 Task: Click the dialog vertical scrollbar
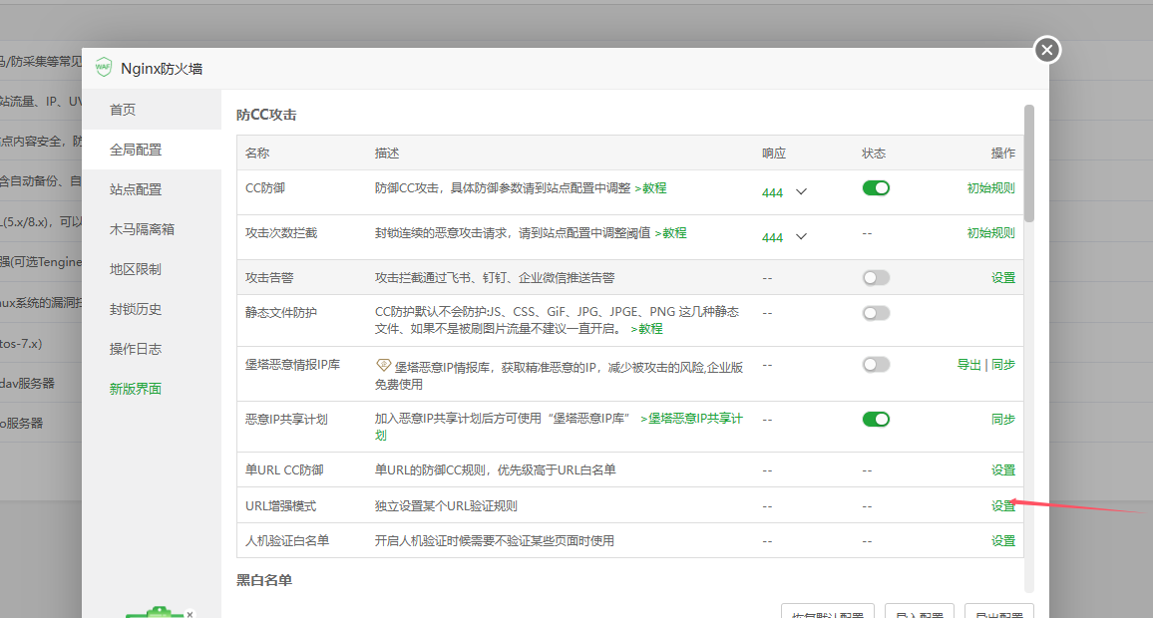[x=1028, y=163]
